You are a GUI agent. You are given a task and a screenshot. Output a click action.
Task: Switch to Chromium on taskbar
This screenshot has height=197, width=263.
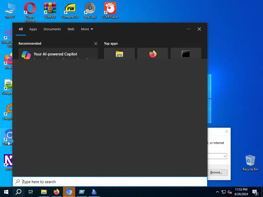tap(69, 192)
